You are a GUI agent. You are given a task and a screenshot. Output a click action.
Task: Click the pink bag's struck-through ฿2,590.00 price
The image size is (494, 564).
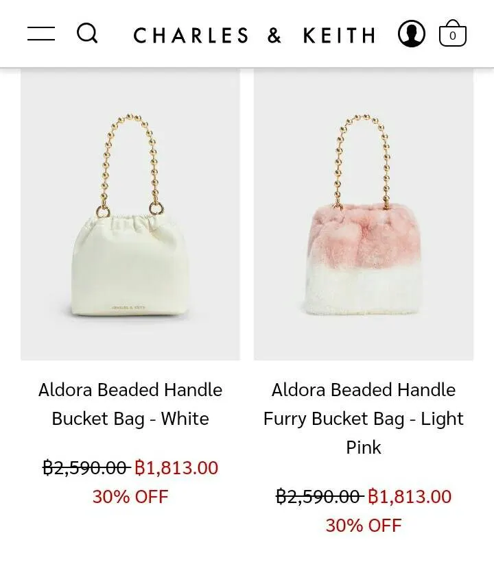(x=320, y=496)
